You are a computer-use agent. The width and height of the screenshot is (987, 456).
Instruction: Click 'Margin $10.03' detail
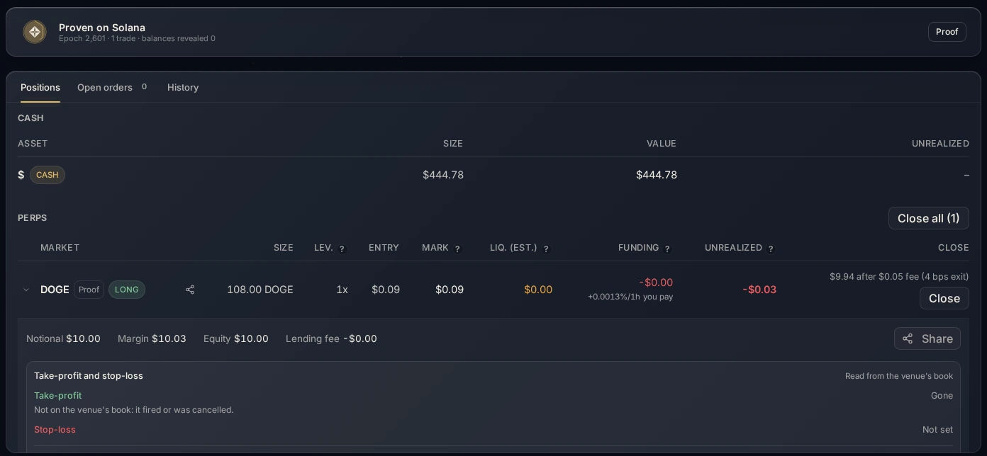point(152,338)
